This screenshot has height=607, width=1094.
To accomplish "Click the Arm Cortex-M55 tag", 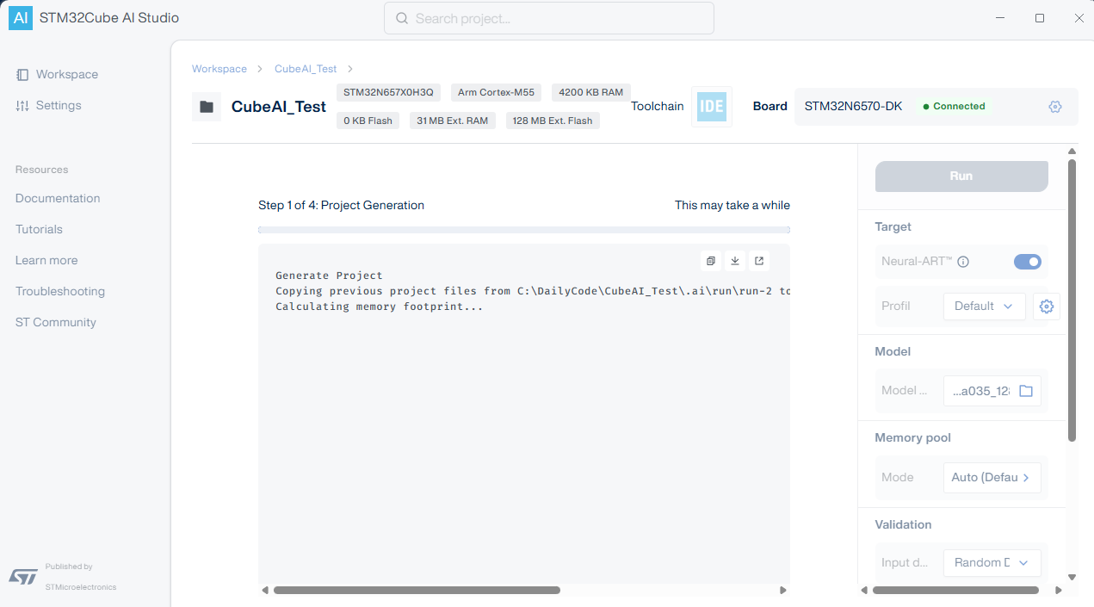I will (496, 92).
